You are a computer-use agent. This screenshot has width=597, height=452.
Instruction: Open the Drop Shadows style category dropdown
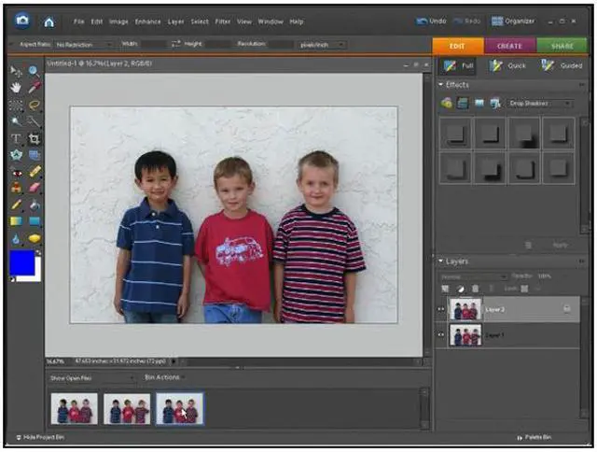click(x=540, y=104)
